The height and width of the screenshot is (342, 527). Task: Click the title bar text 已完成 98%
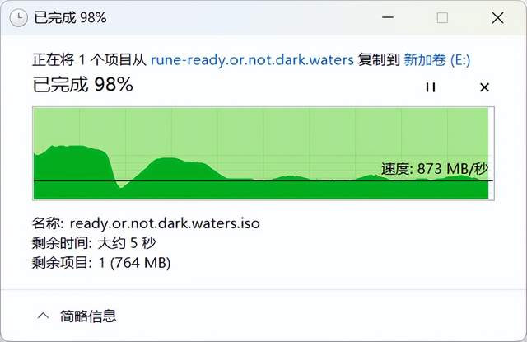click(70, 17)
